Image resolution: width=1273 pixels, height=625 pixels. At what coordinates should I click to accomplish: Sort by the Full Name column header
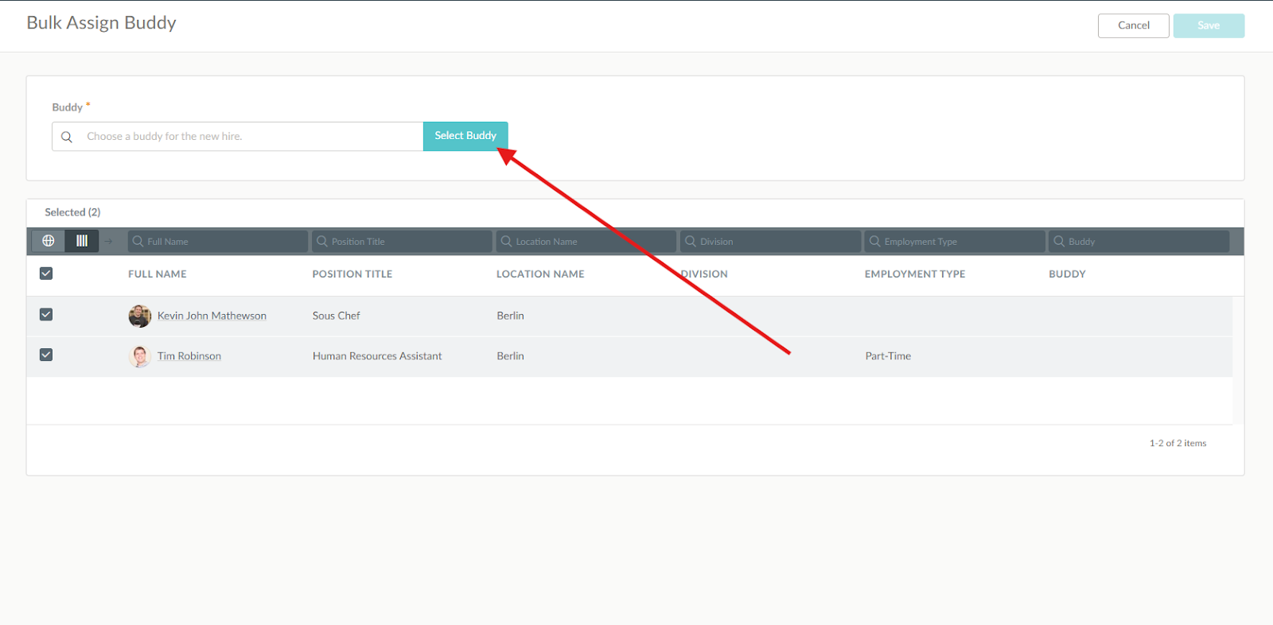(158, 274)
